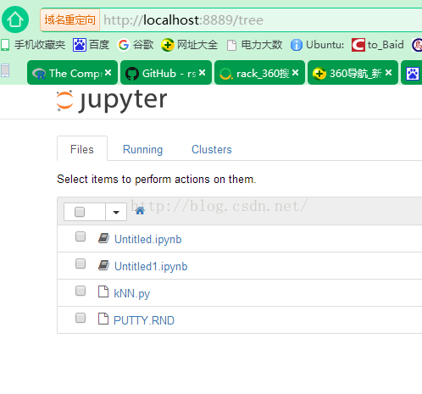
Task: Open the kNN.py file link
Action: 131,293
